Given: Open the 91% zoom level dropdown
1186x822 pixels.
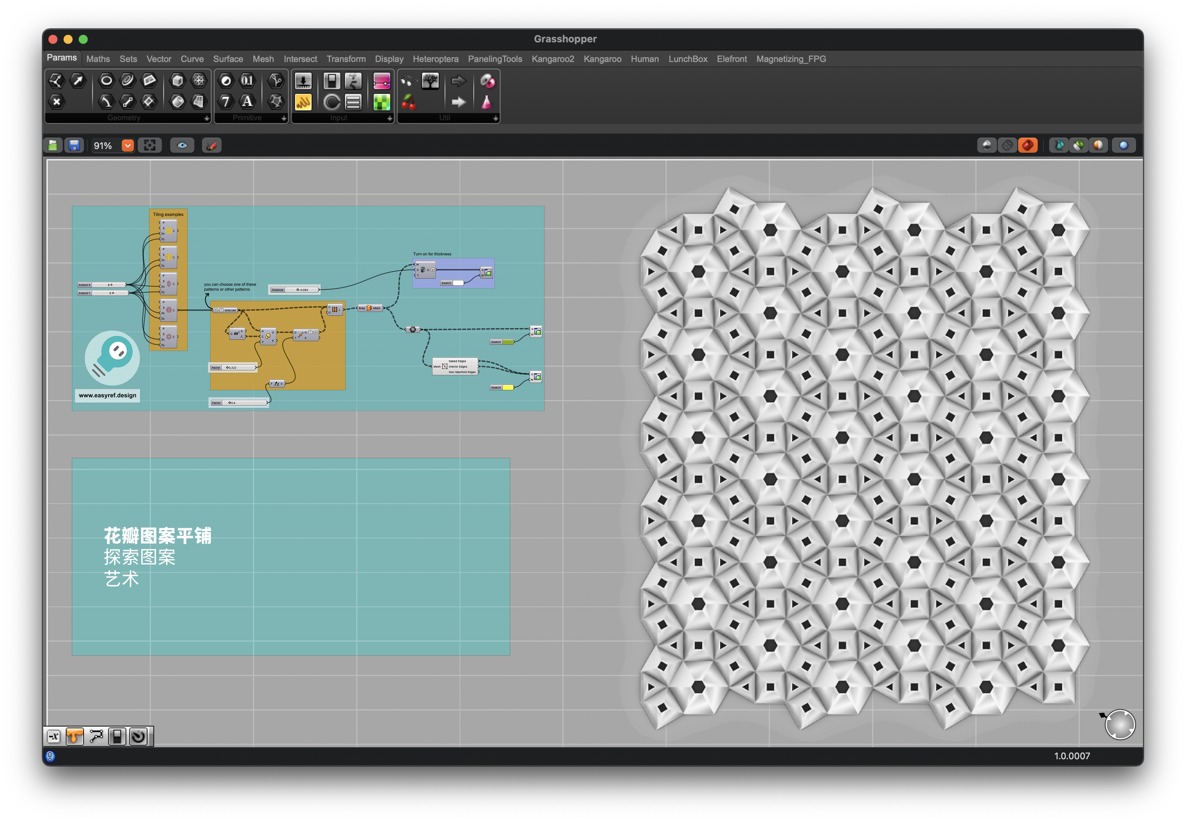Looking at the screenshot, I should pos(127,146).
